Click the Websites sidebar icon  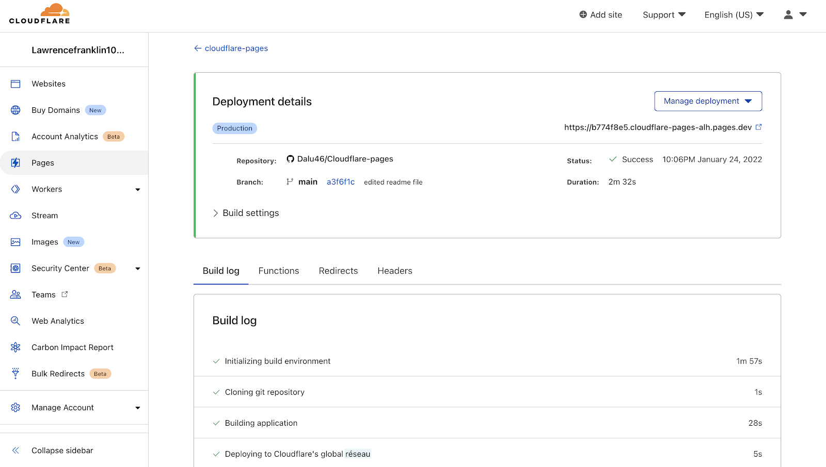coord(15,84)
